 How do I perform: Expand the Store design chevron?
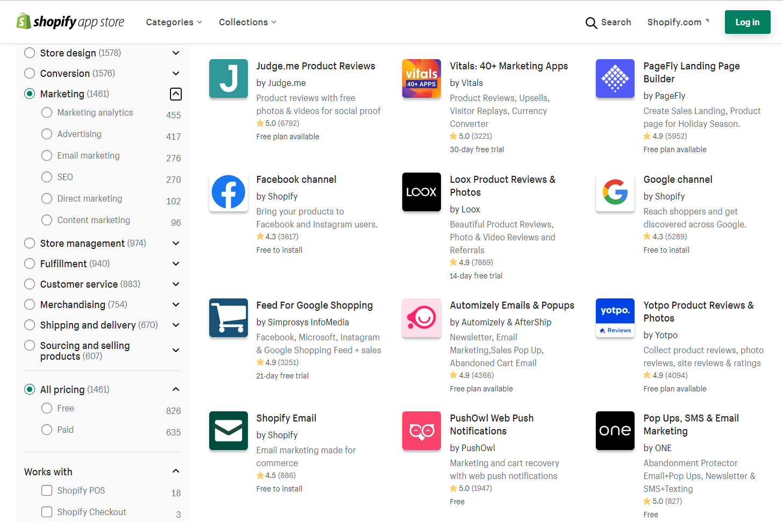click(176, 53)
